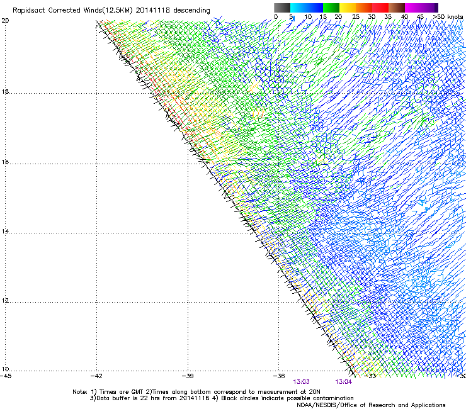Select the red 30-35 knots legend segment
The height and width of the screenshot is (409, 466).
[x=380, y=8]
